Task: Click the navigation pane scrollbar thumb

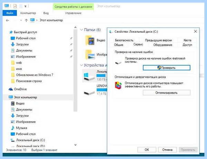Action: [x=75, y=71]
